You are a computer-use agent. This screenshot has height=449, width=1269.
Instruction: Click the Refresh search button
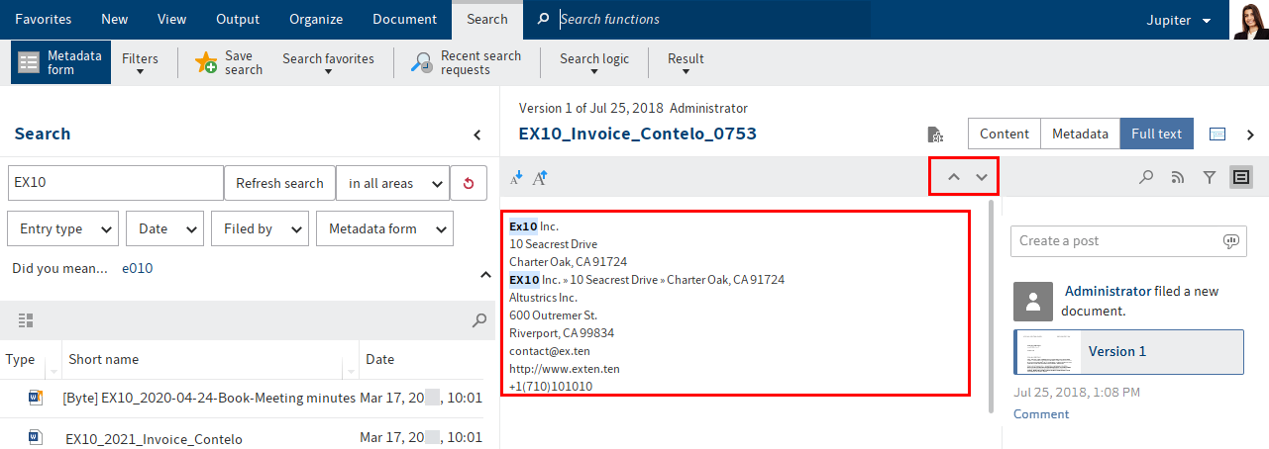point(279,183)
